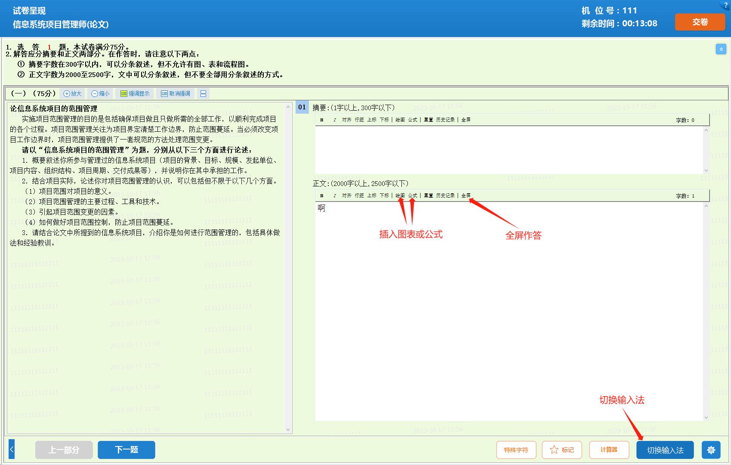This screenshot has height=465, width=731.
Task: Click the 字数: 1 counter of 正文
Action: [685, 196]
